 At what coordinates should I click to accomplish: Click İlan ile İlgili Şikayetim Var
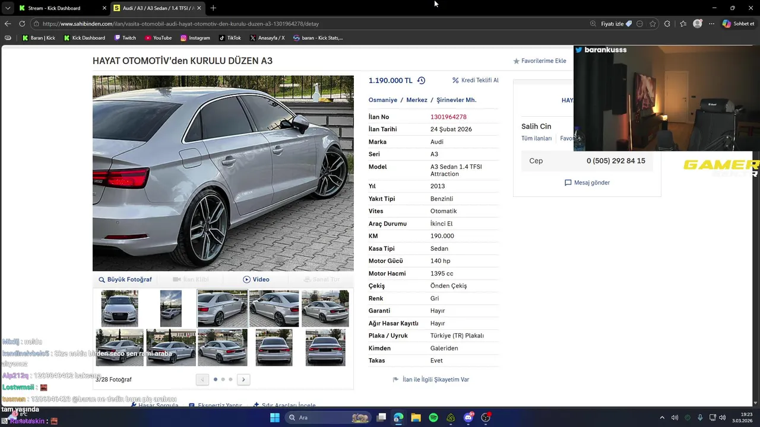coord(431,380)
